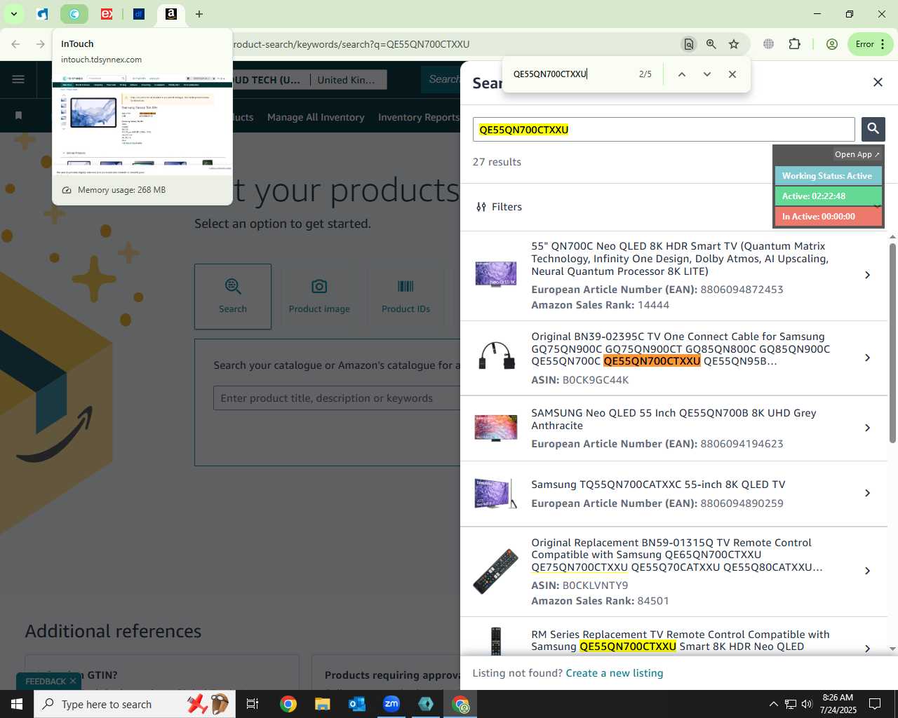The height and width of the screenshot is (718, 898).
Task: Click the bookmark flag icon
Action: pos(18,115)
